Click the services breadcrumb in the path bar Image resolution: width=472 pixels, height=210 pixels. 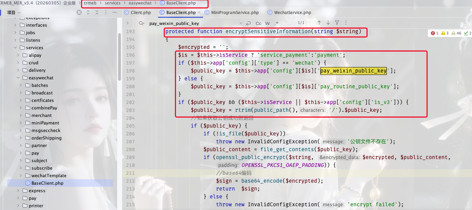112,3
